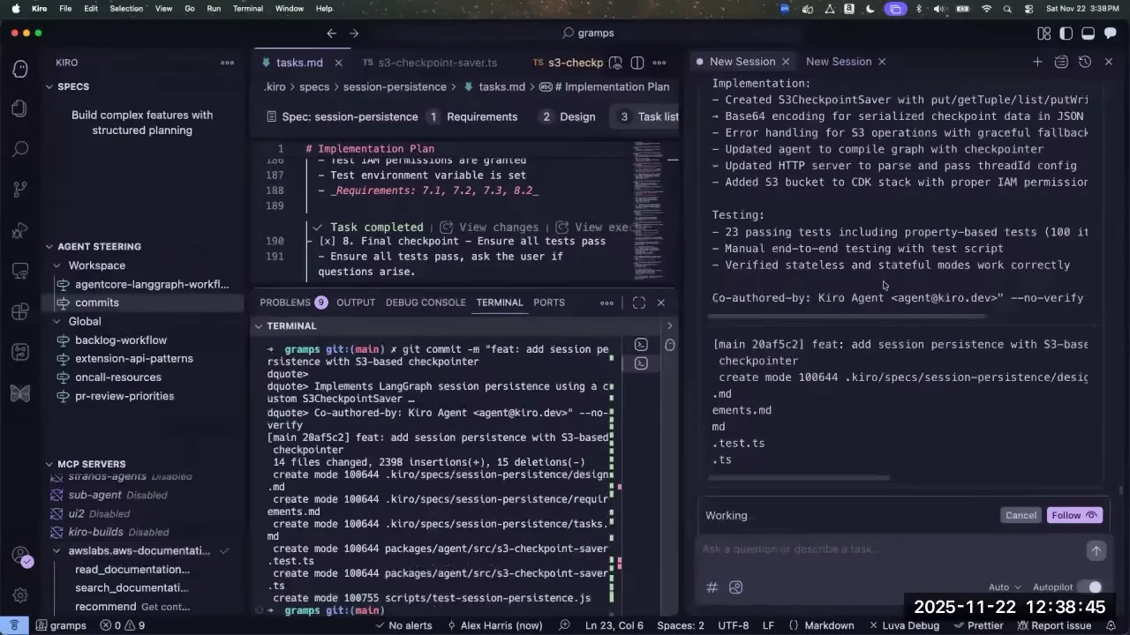Viewport: 1130px width, 635px height.
Task: Open the Run and Debug icon
Action: coord(19,231)
